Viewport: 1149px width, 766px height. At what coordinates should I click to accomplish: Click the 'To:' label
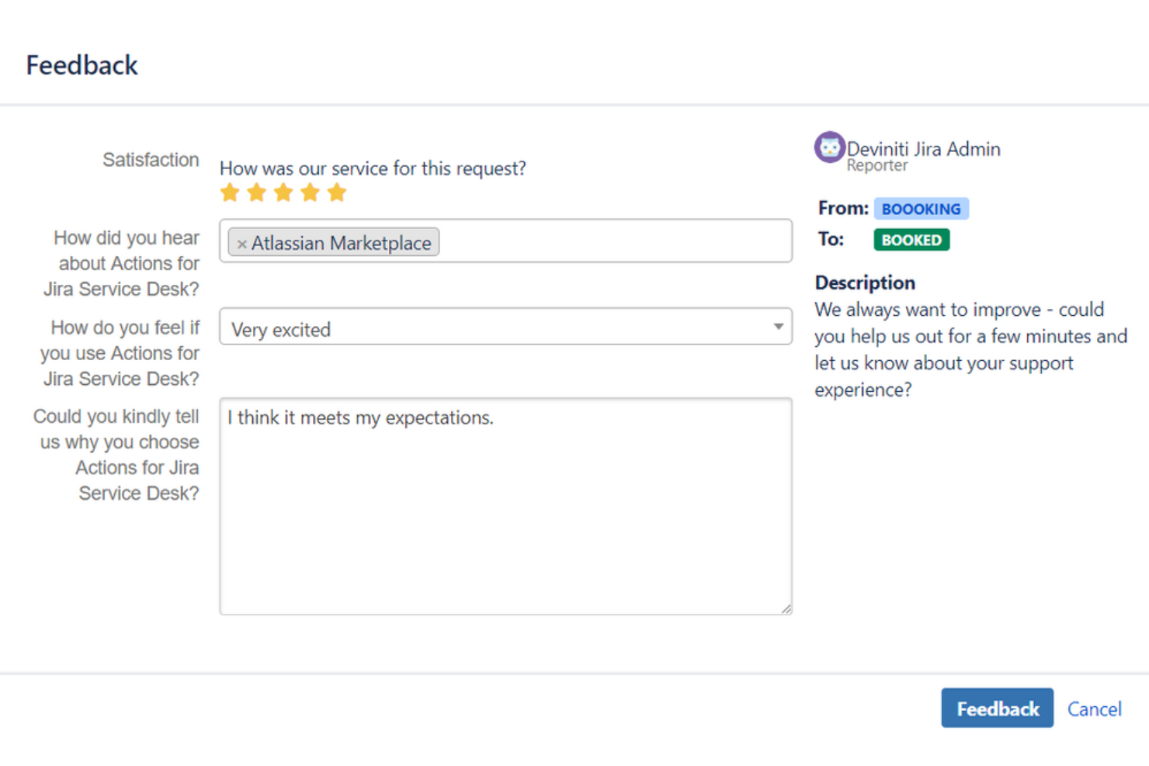coord(831,239)
